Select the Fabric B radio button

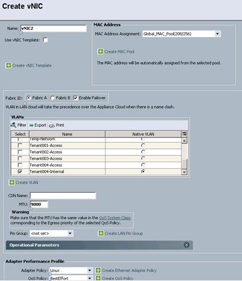coord(52,98)
